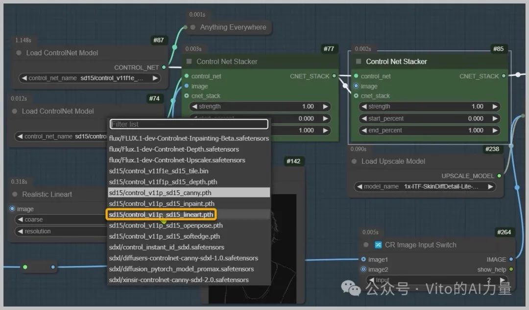The image size is (529, 310).
Task: Click show_help output socket
Action: (x=511, y=269)
